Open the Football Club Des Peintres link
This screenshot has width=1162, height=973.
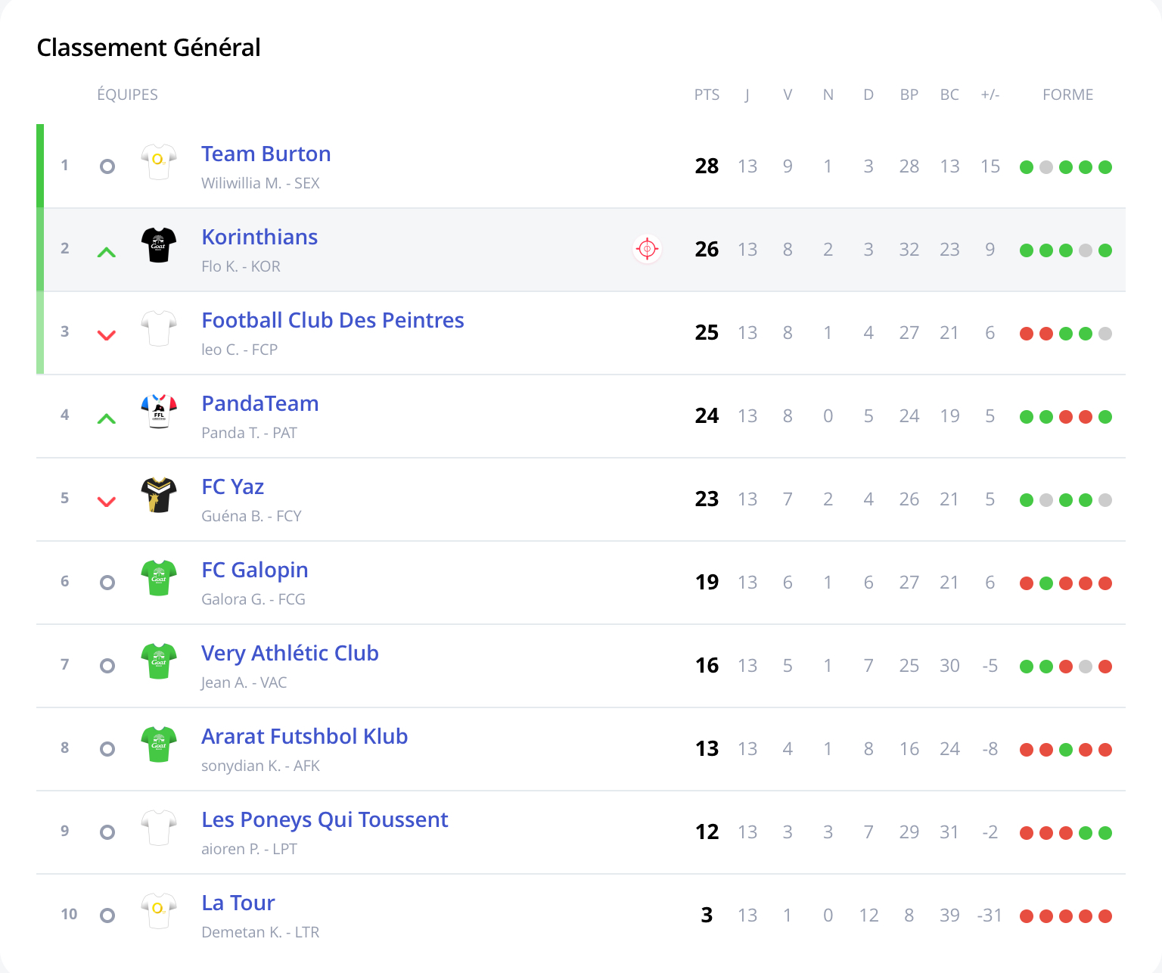332,321
